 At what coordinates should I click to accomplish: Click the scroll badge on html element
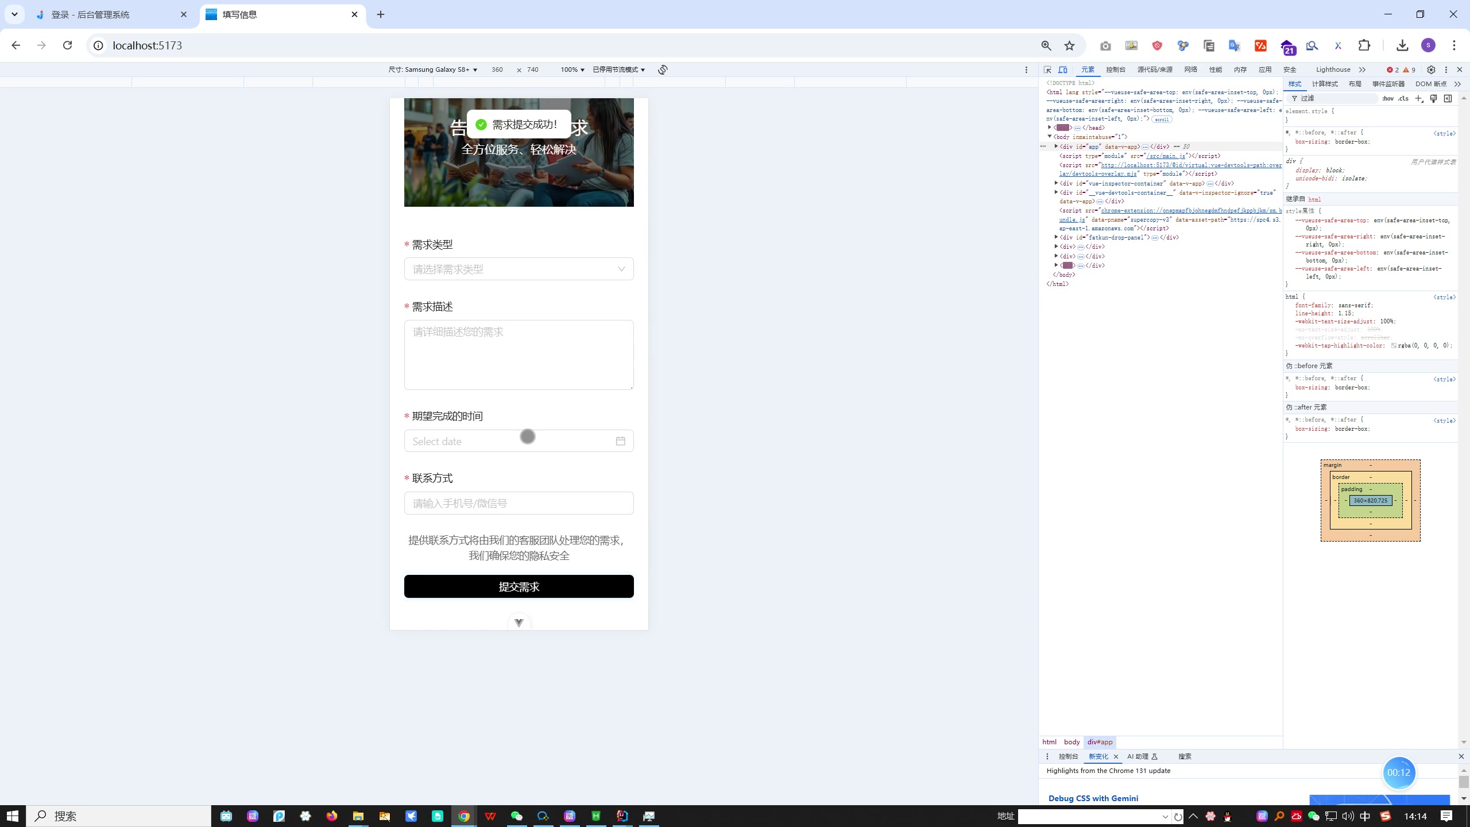coord(1162,119)
